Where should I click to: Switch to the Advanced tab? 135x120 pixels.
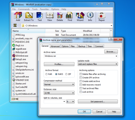[x=55, y=46]
